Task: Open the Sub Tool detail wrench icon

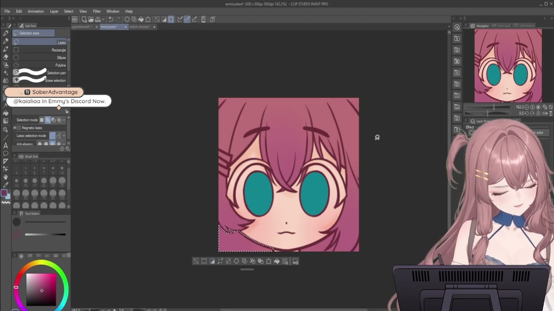Action: coord(68,149)
